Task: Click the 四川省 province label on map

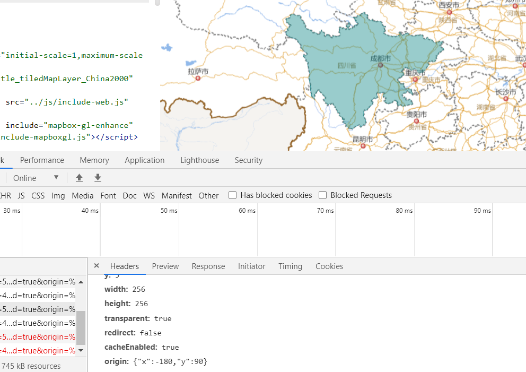Action: click(x=347, y=65)
